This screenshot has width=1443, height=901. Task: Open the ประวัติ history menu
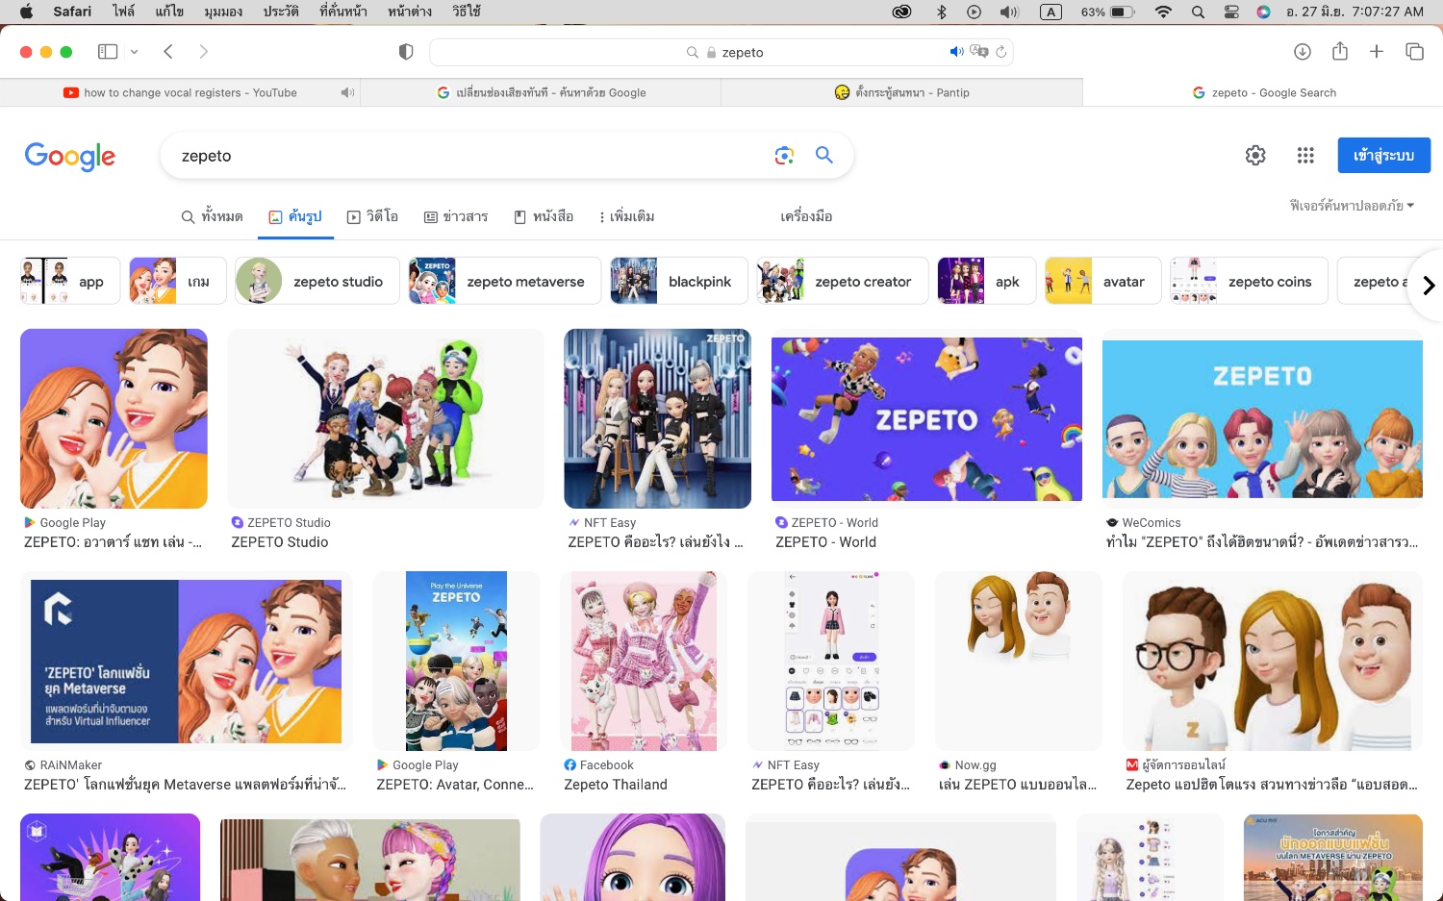[281, 12]
